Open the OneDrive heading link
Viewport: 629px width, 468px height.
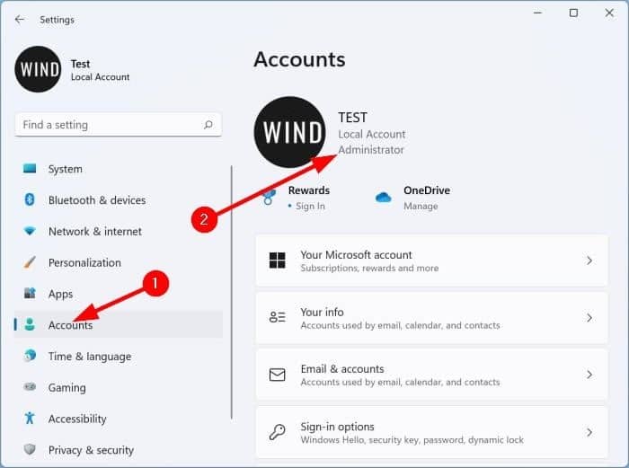(427, 190)
